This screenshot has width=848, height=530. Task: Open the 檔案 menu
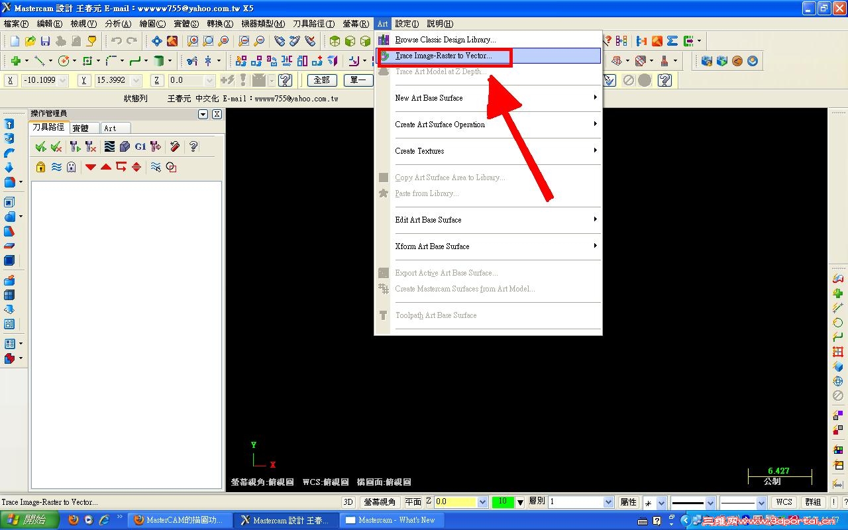click(x=17, y=24)
